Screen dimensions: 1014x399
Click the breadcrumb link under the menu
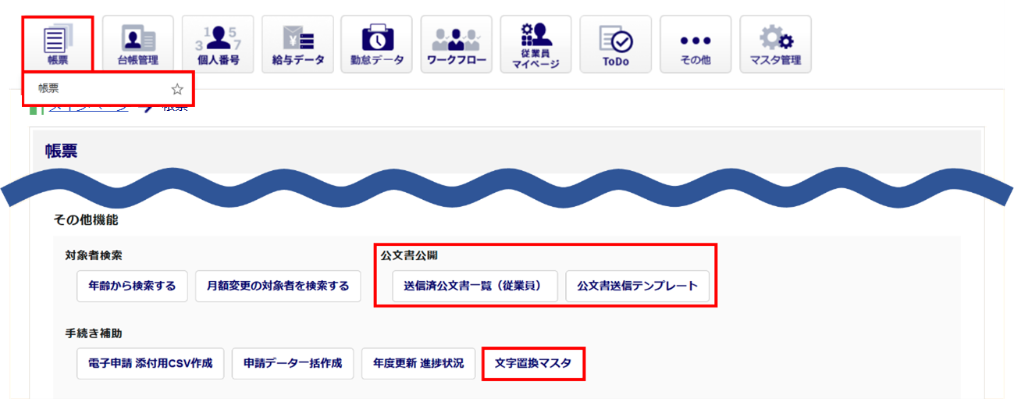coord(87,109)
